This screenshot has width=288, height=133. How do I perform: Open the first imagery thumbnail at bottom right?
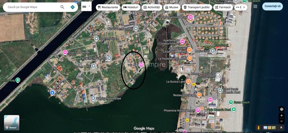click(x=265, y=128)
